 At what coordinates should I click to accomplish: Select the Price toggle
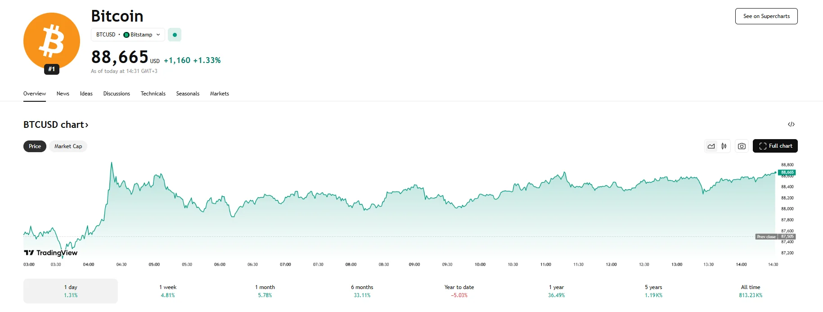pyautogui.click(x=35, y=146)
